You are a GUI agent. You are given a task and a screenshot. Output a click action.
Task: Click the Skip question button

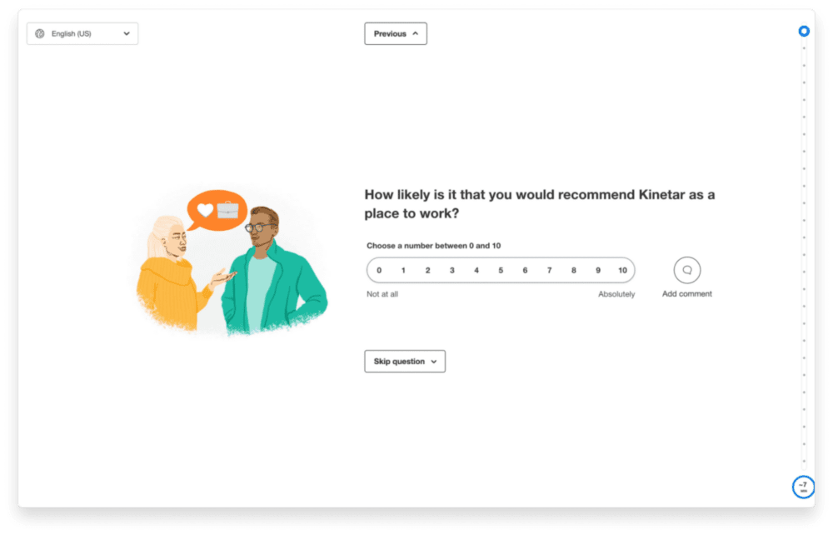[x=405, y=361]
